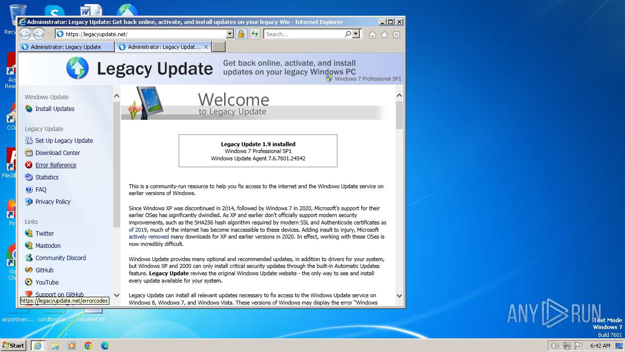The image size is (625, 352).
Task: Click the search magnifier icon
Action: point(348,34)
